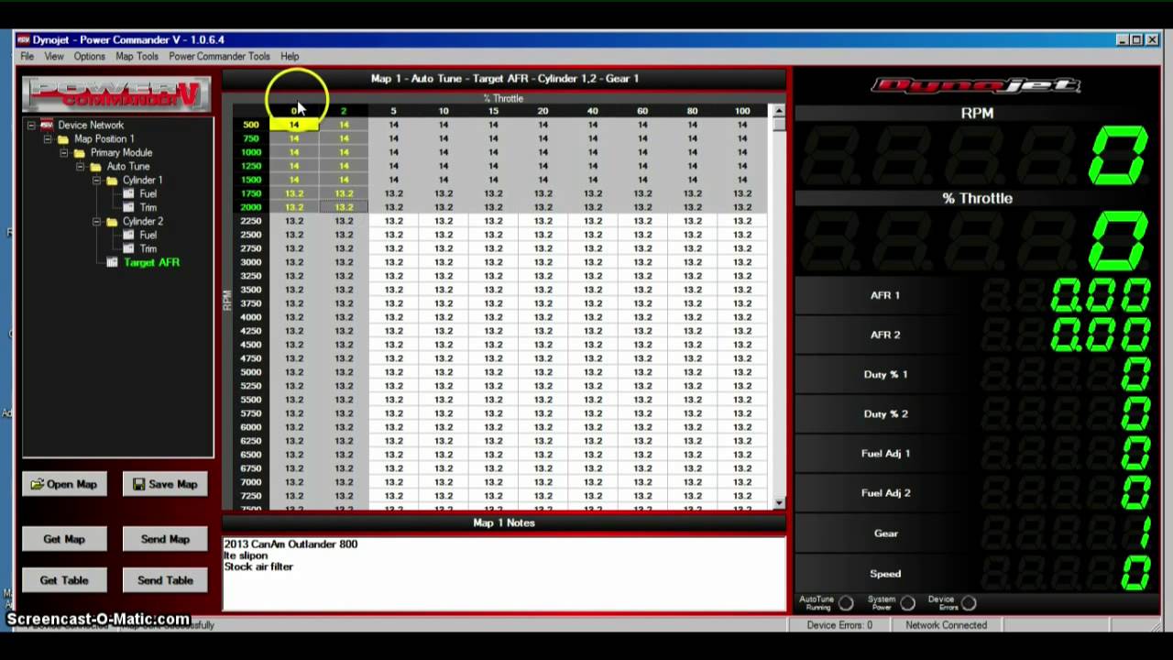Screen dimensions: 1173x660
Task: Collapse the Cylinder 2 node
Action: pyautogui.click(x=96, y=222)
